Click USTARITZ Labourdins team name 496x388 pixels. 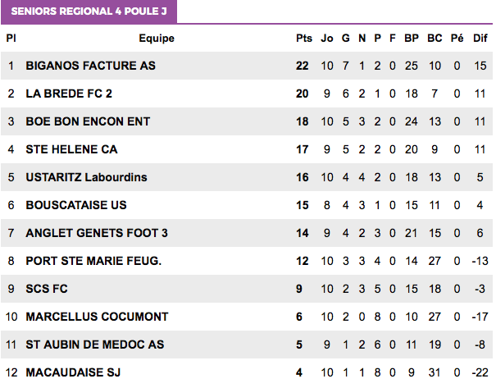[x=86, y=177]
